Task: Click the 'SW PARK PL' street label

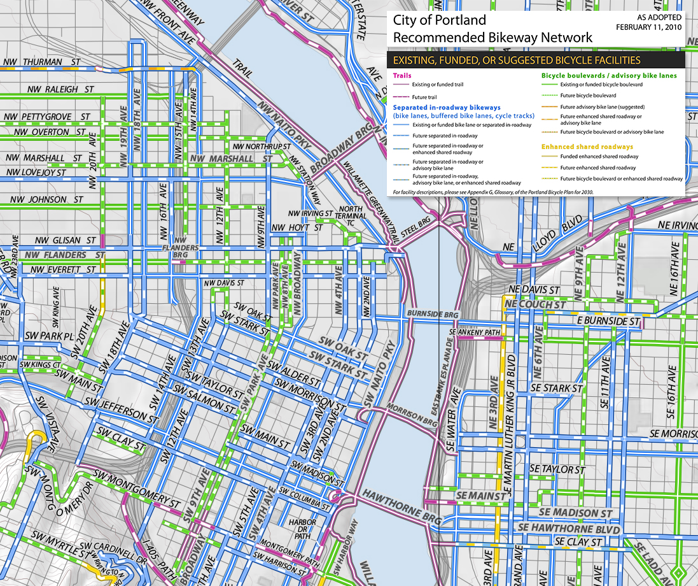Action: pyautogui.click(x=49, y=336)
